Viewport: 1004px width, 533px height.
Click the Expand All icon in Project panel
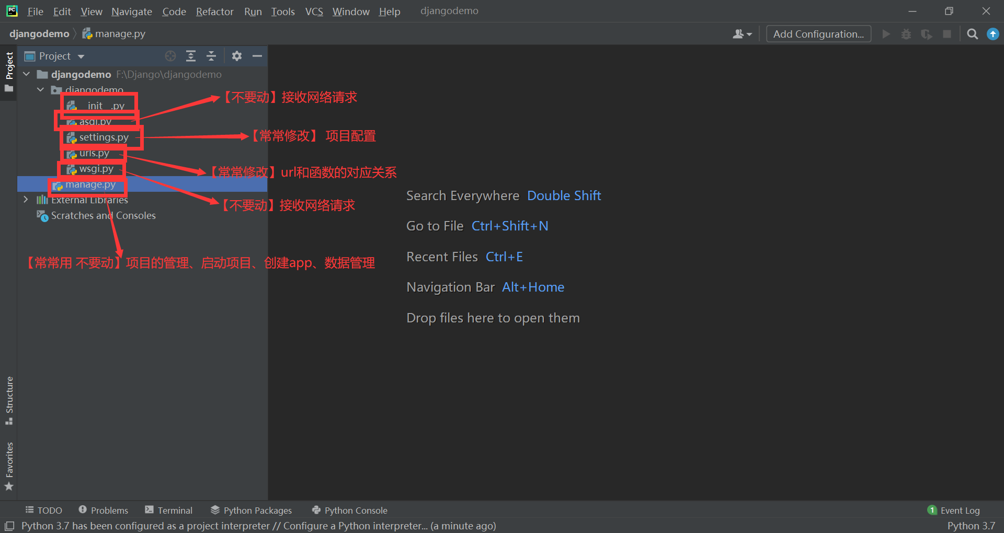click(x=191, y=56)
